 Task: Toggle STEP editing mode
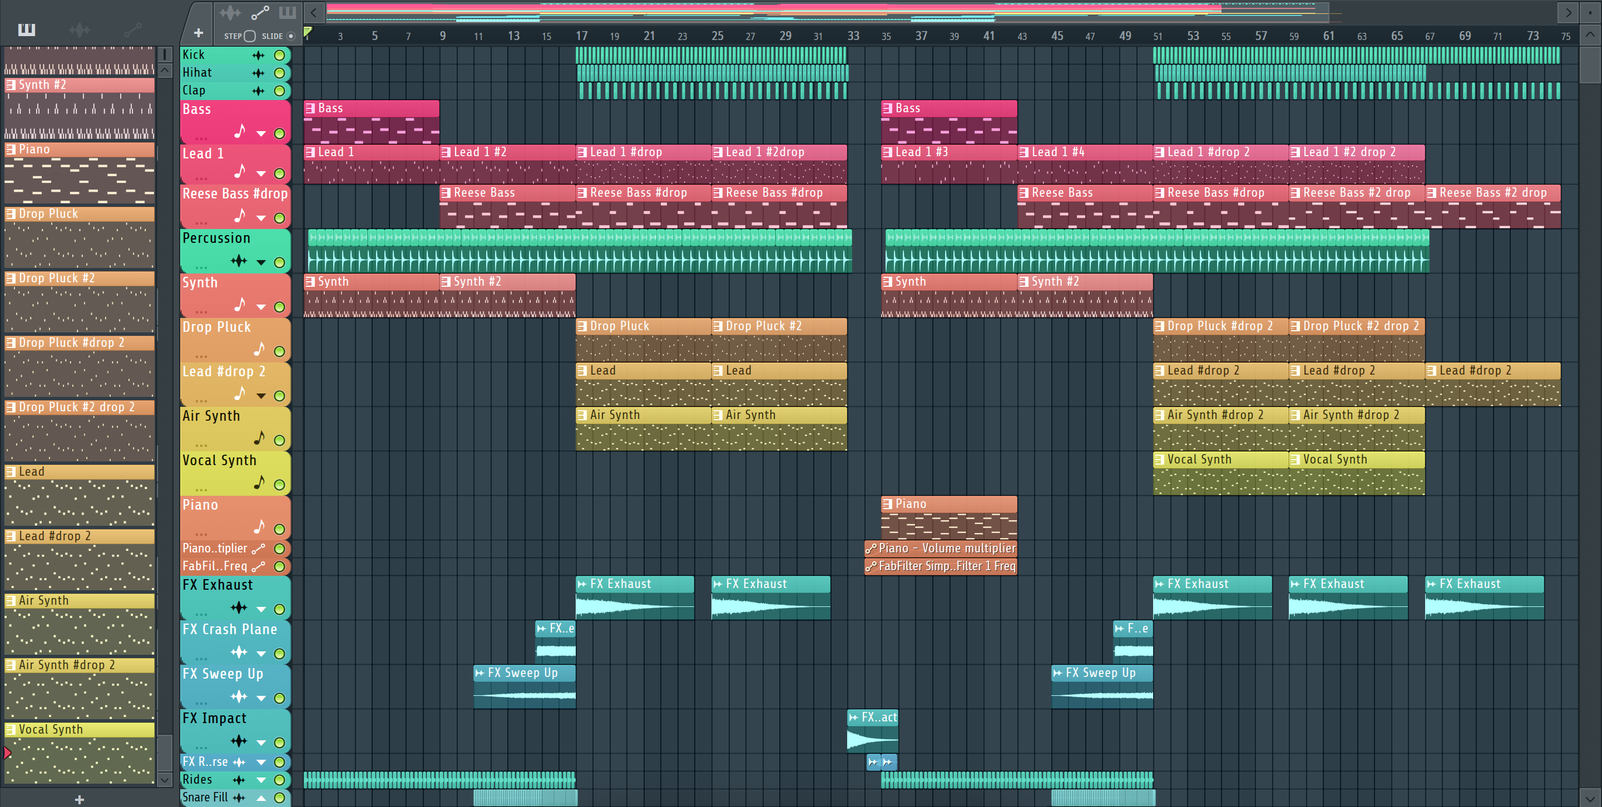tap(249, 36)
